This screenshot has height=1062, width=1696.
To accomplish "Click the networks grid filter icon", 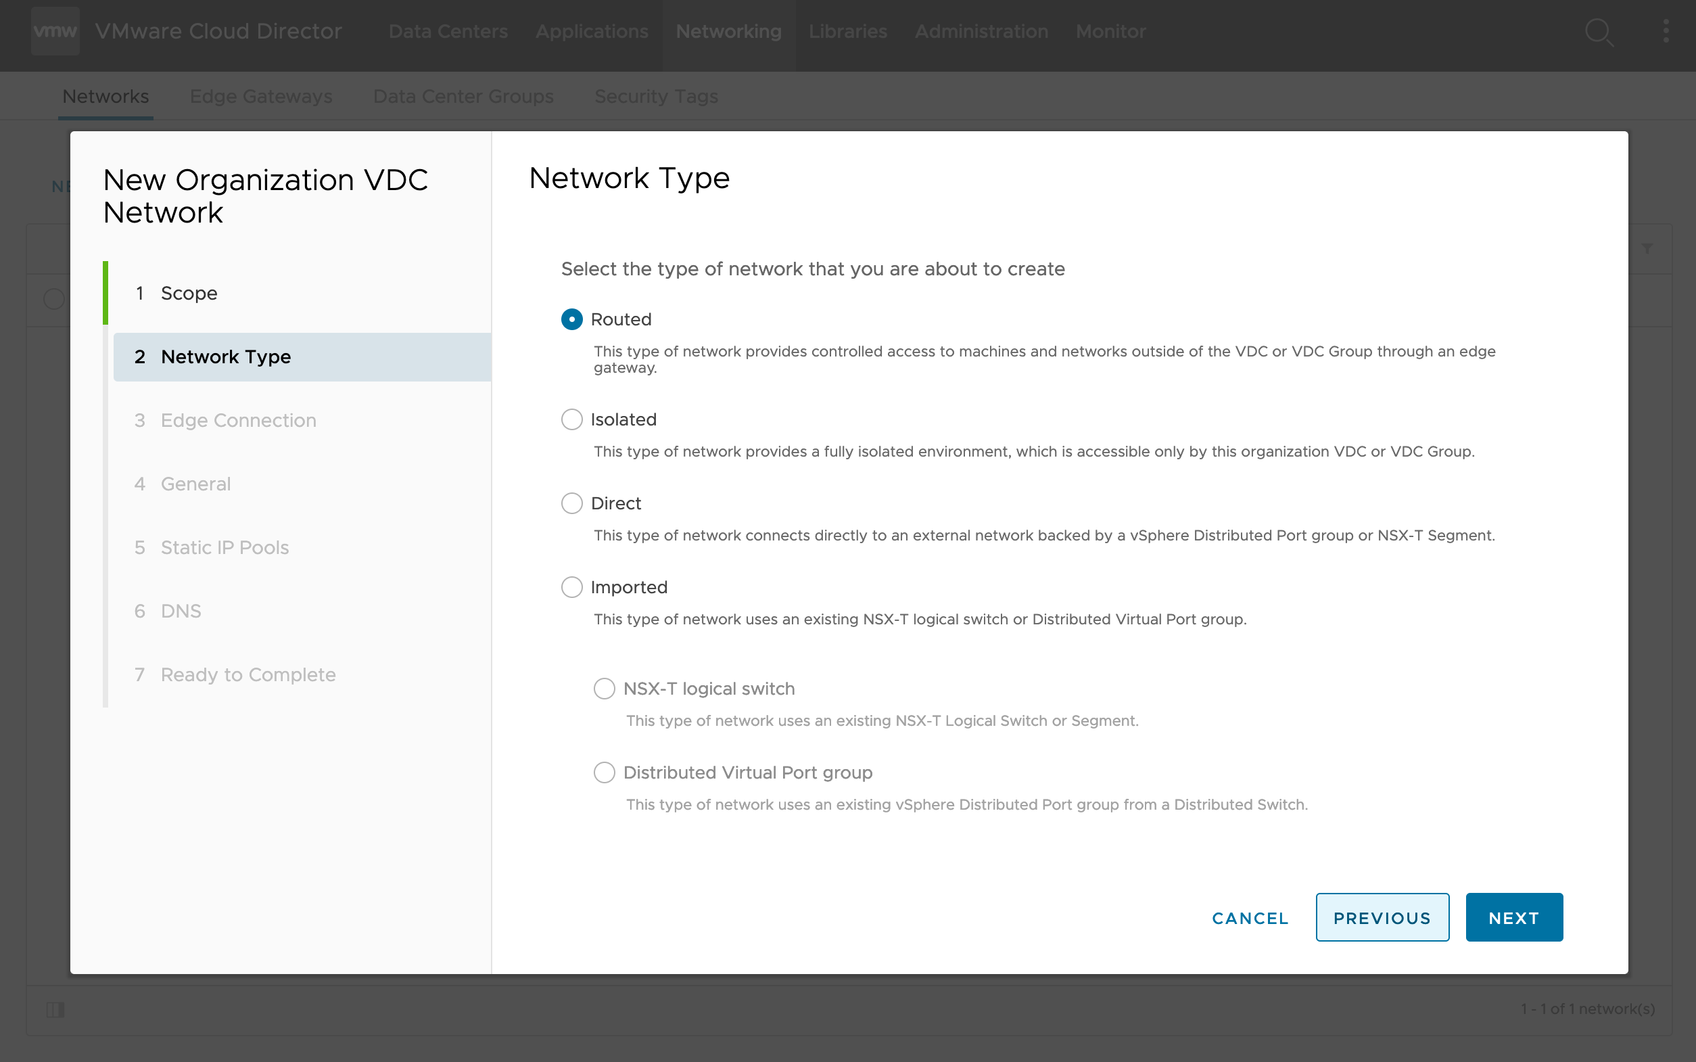I will coord(1647,249).
